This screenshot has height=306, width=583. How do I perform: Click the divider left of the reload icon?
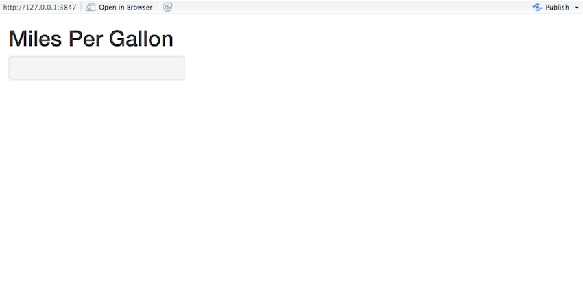[x=158, y=7]
